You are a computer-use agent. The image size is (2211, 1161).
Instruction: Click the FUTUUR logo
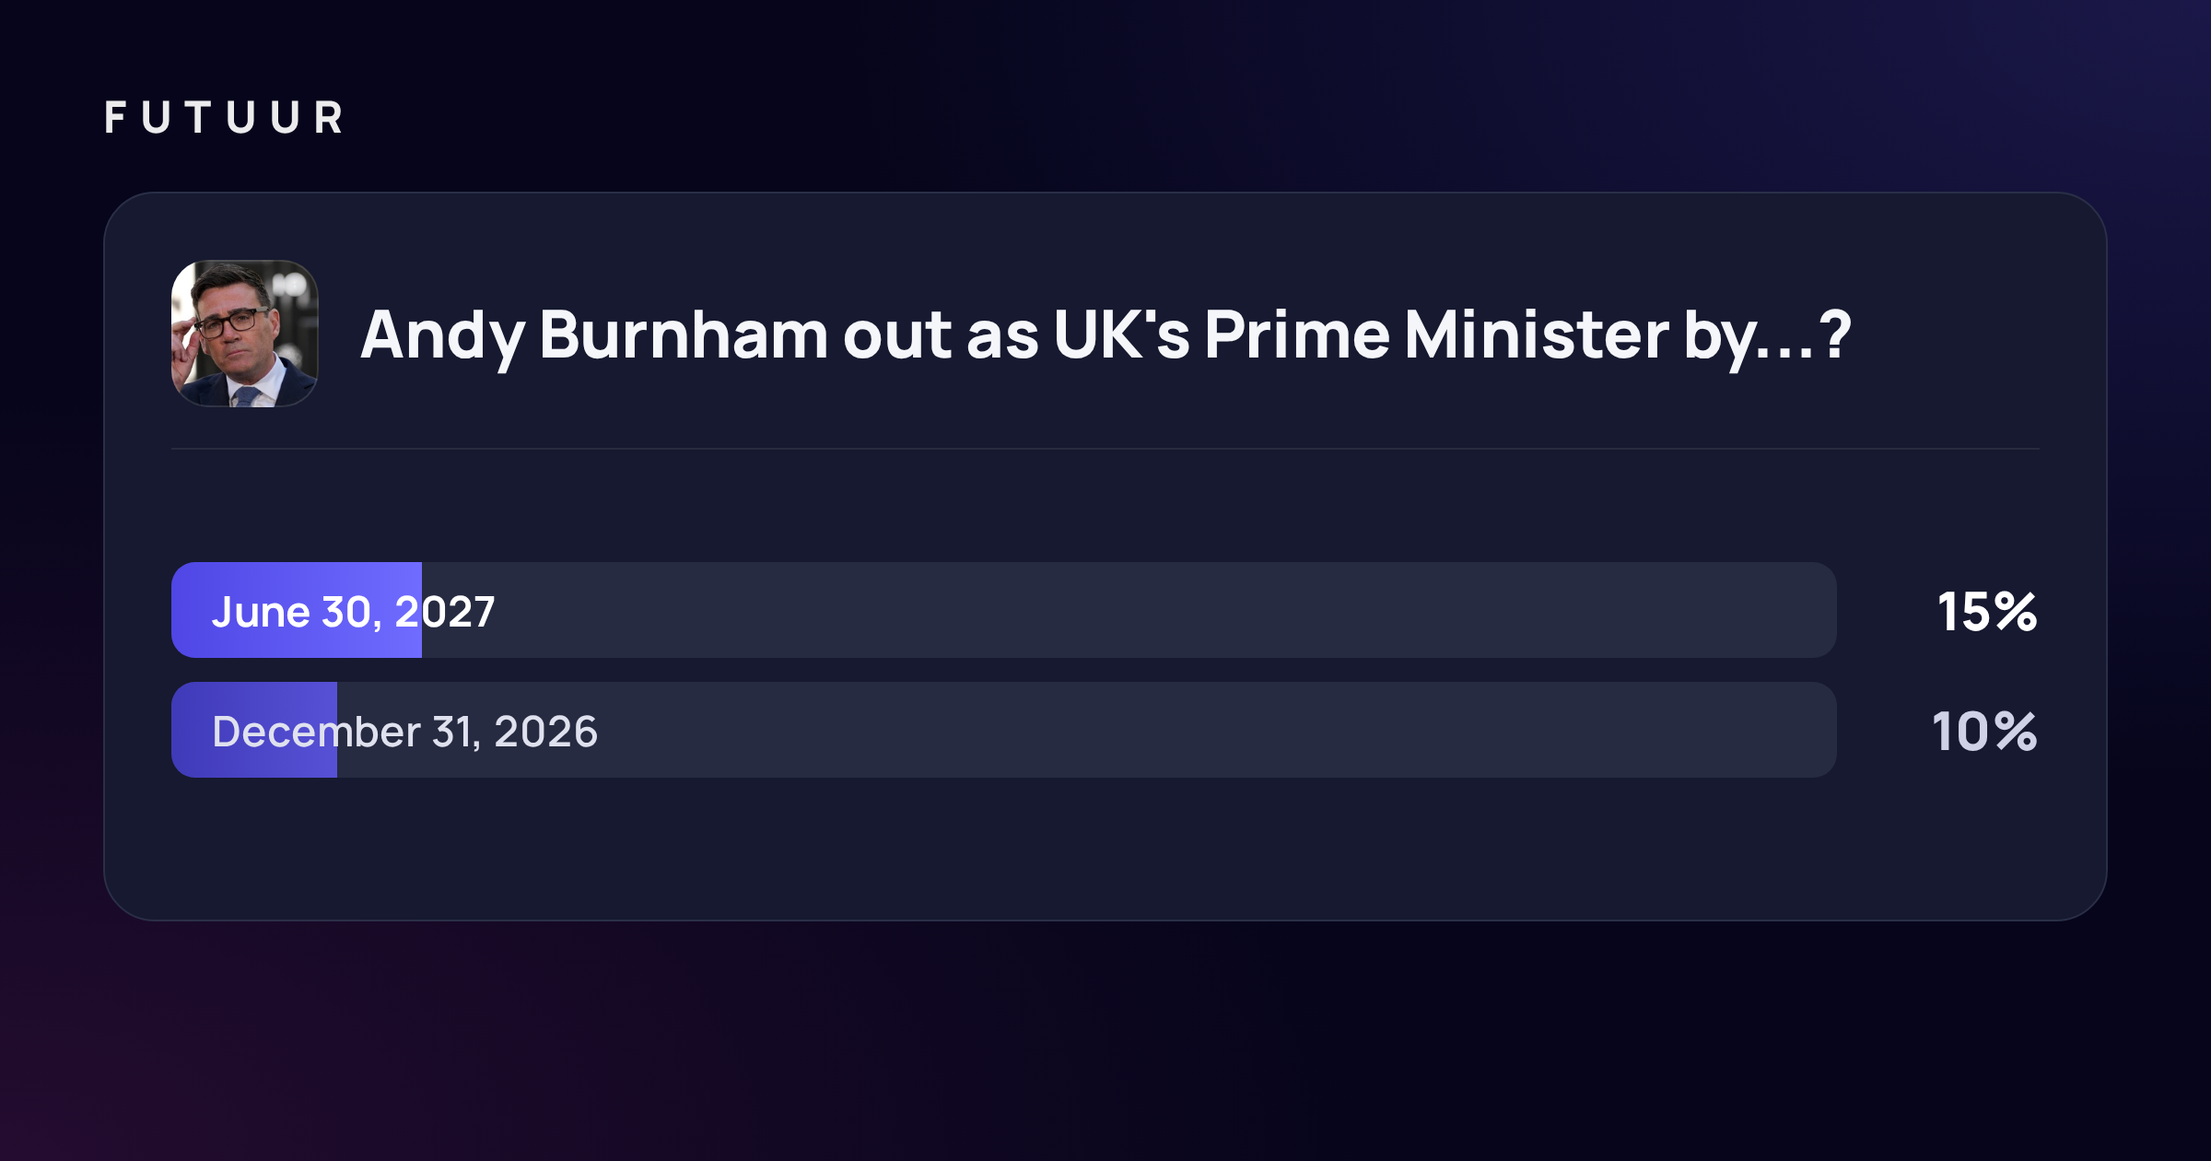[224, 118]
